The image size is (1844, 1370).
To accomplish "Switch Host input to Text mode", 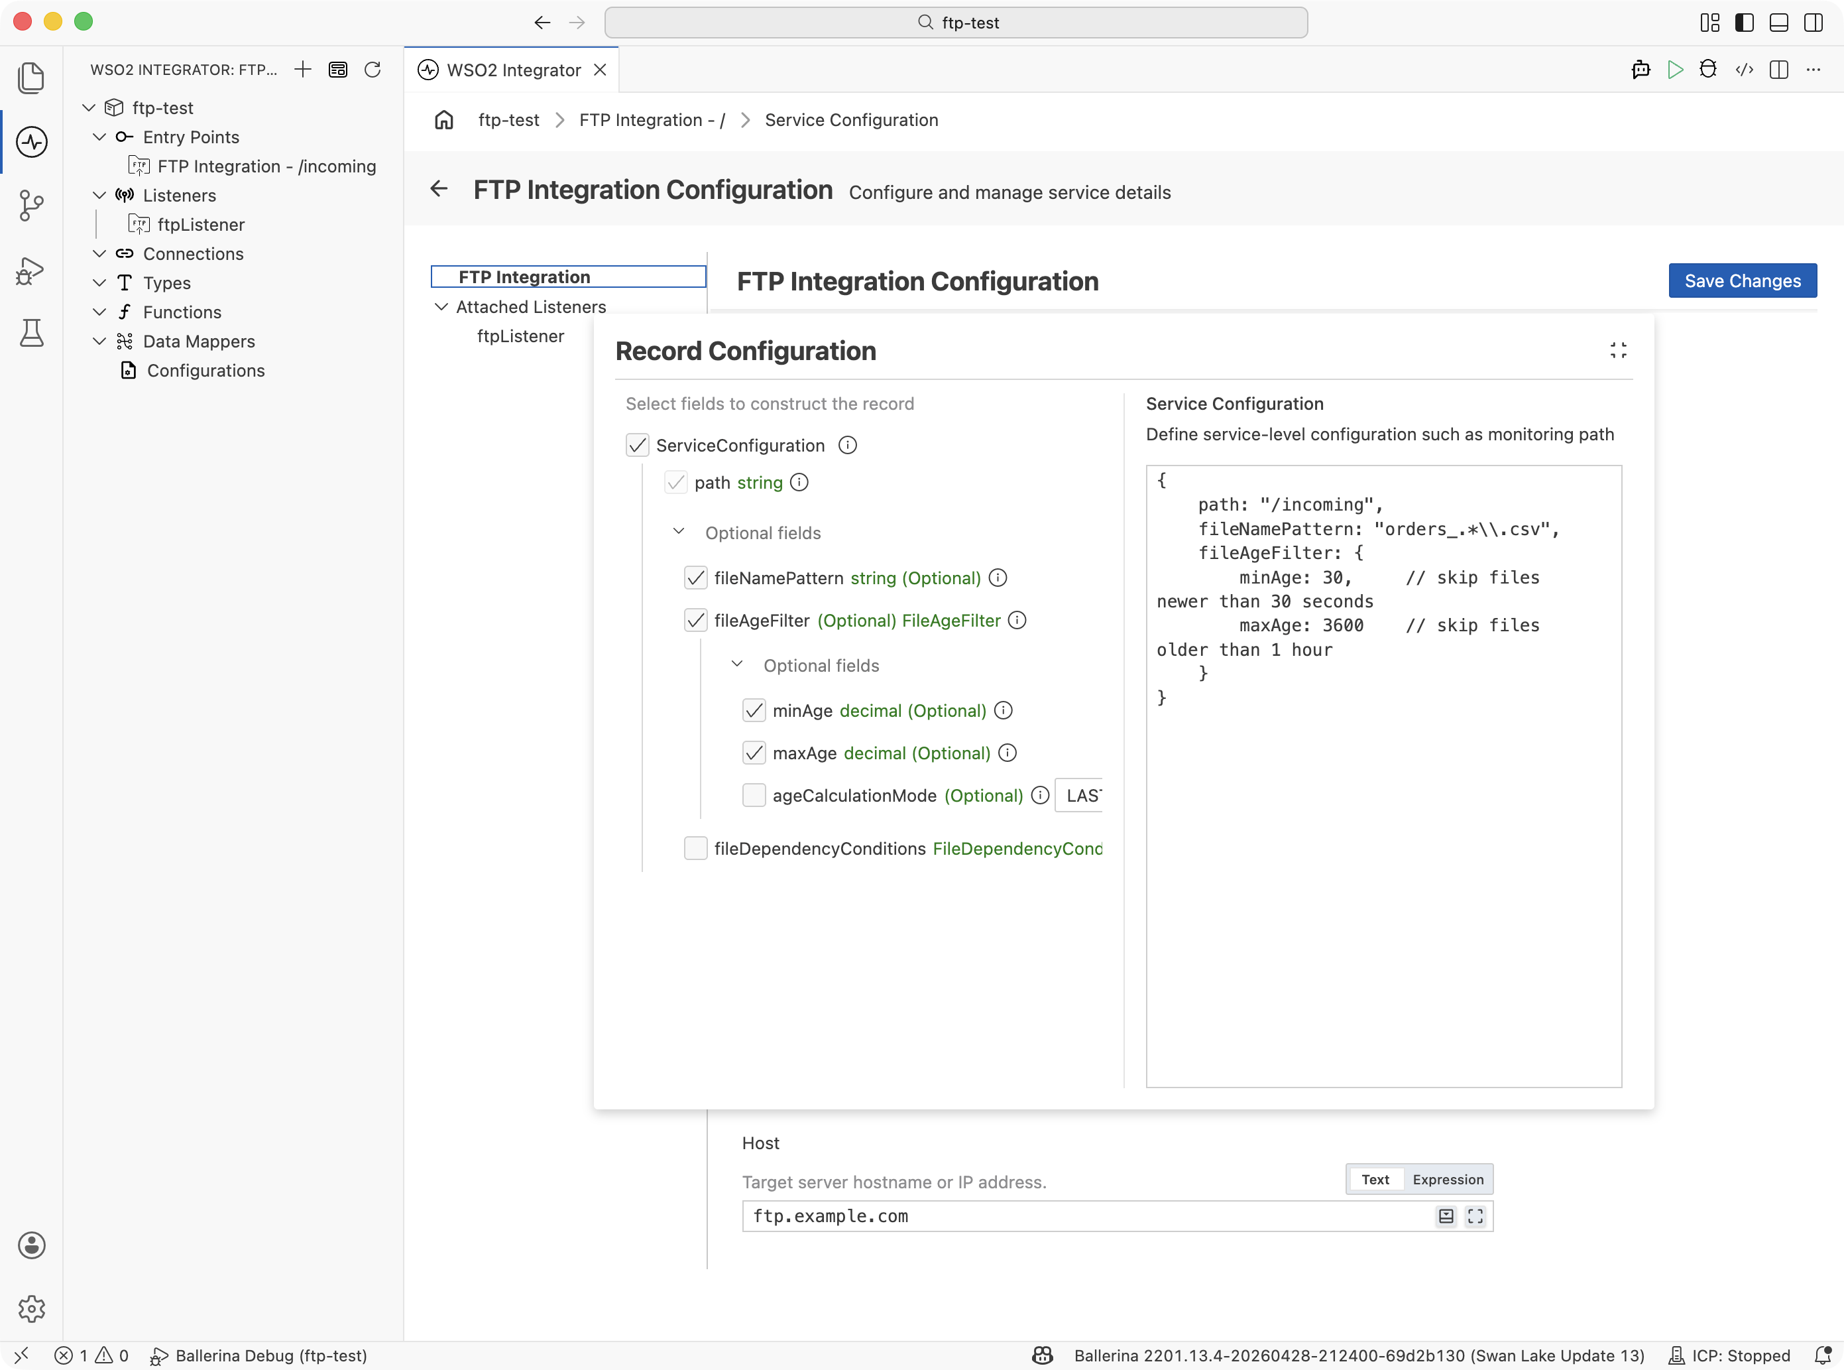I will point(1375,1179).
